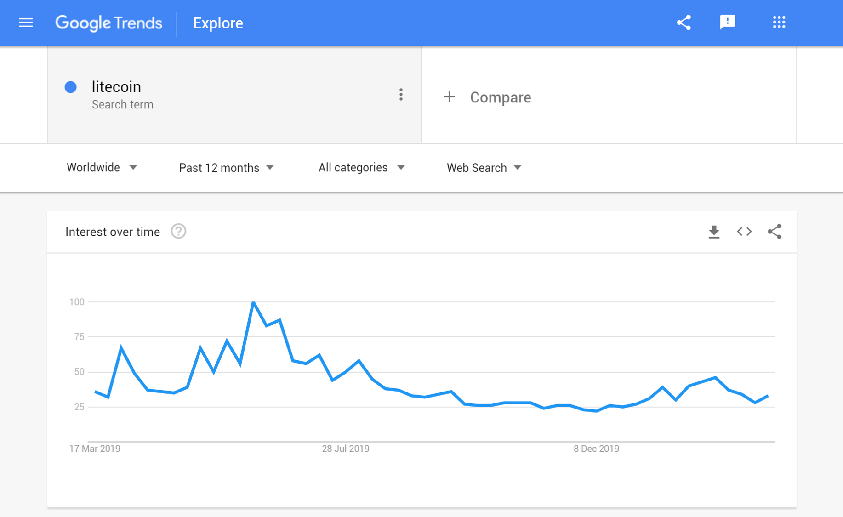Click the header share icon
The width and height of the screenshot is (843, 517).
point(684,23)
